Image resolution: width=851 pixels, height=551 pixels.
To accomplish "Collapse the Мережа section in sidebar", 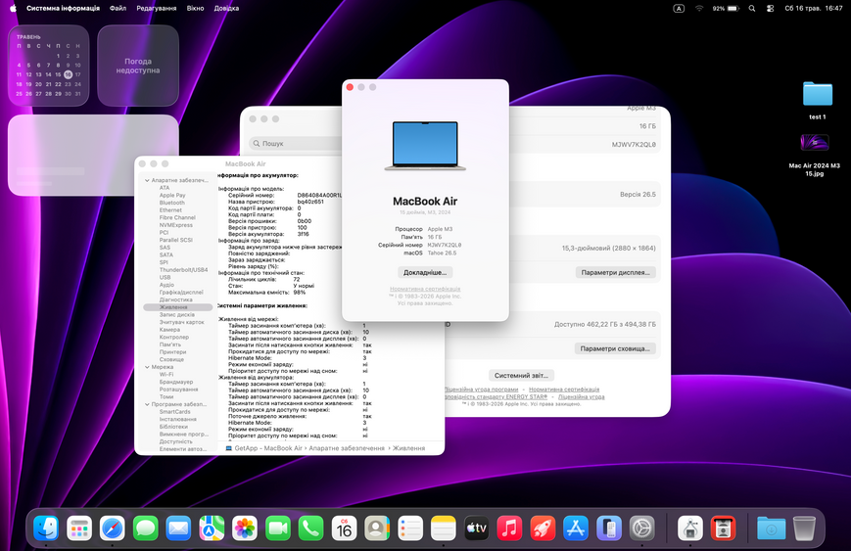I will pyautogui.click(x=147, y=367).
